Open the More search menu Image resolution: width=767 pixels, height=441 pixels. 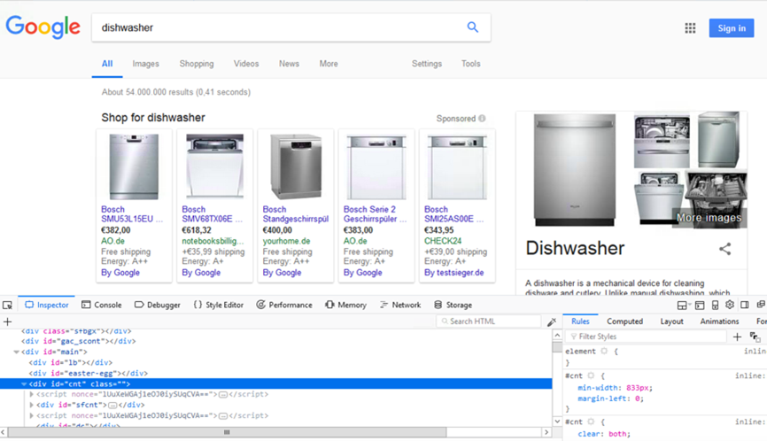pyautogui.click(x=329, y=64)
